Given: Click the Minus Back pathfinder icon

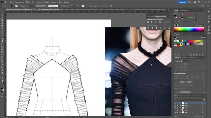Looking at the screenshot, I should [x=169, y=28].
